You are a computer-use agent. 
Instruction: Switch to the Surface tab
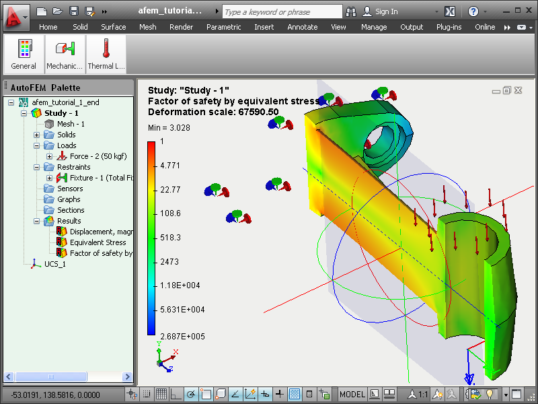(113, 27)
